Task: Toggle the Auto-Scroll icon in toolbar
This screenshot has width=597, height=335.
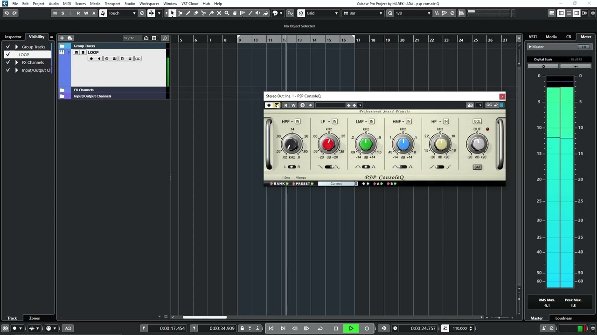Action: (x=151, y=13)
